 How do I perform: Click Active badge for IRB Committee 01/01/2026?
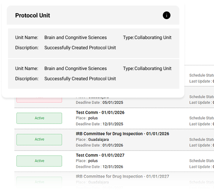pos(39,140)
